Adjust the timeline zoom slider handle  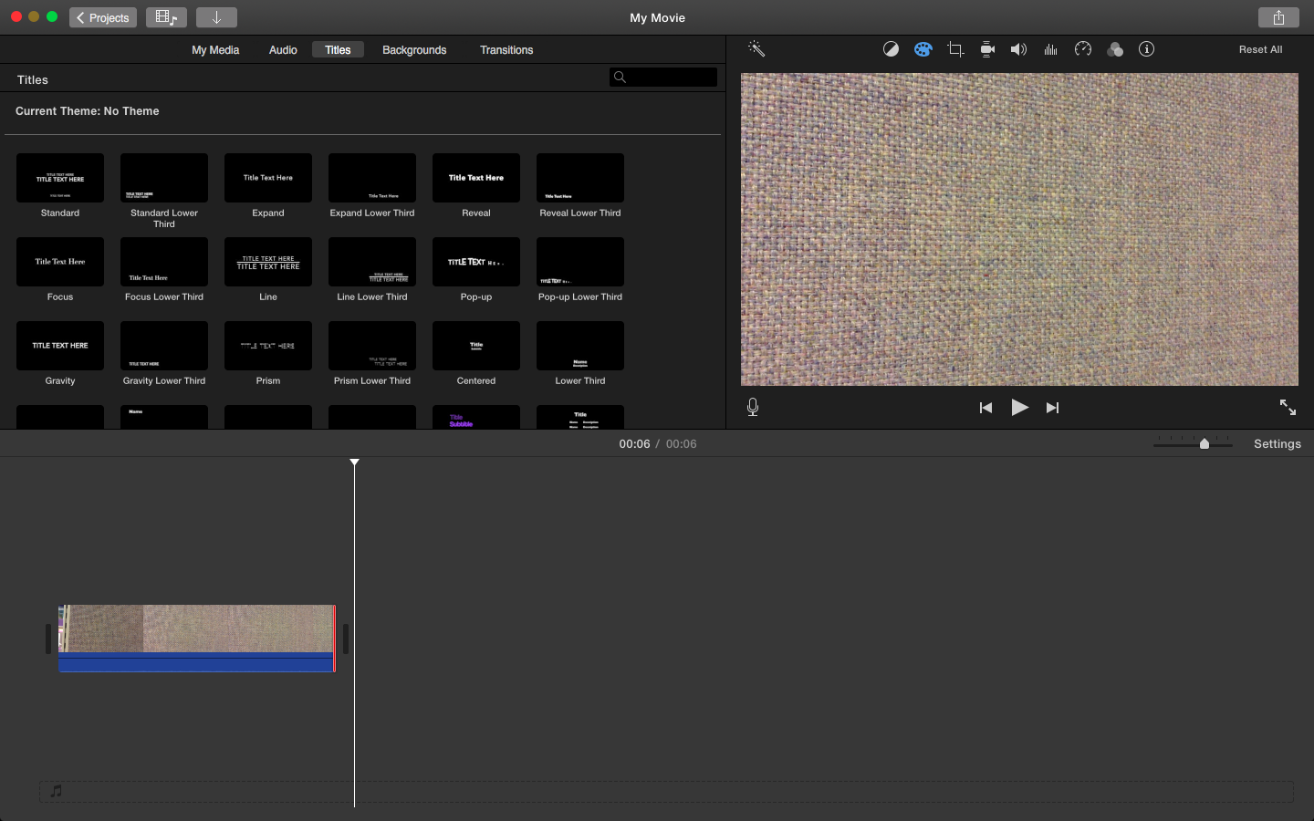click(1204, 444)
